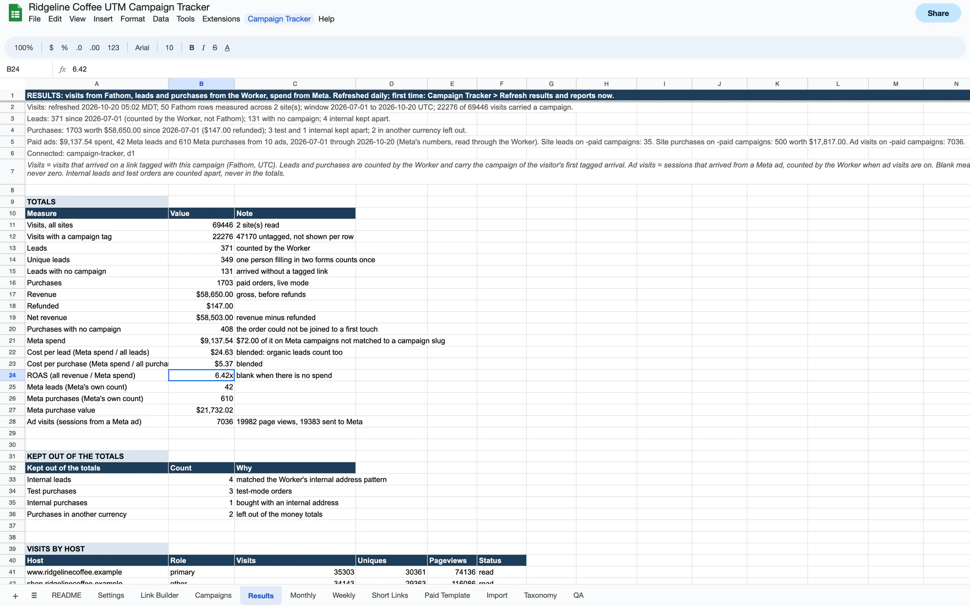970x606 pixels.
Task: Click the Name Box showing B24
Action: tap(26, 69)
